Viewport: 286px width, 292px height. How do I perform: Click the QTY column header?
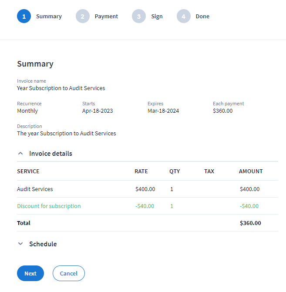(x=175, y=171)
